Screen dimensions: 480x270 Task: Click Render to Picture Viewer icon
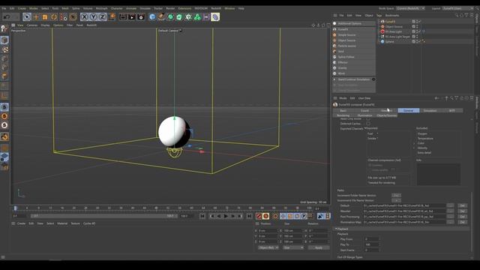tap(132, 17)
